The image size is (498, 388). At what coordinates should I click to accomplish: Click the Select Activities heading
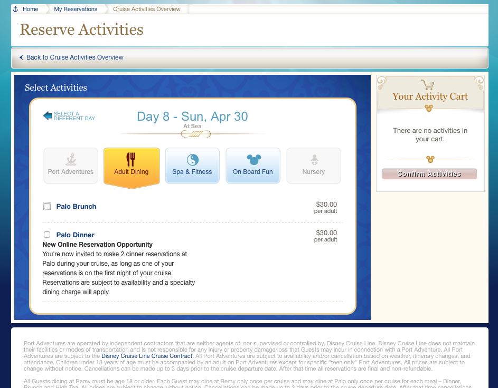pos(56,88)
